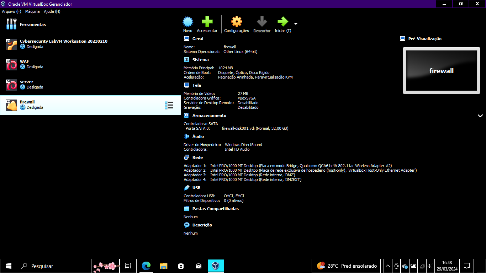Viewport: 486px width, 273px height.
Task: Open Task View on the taskbar
Action: tap(128, 266)
